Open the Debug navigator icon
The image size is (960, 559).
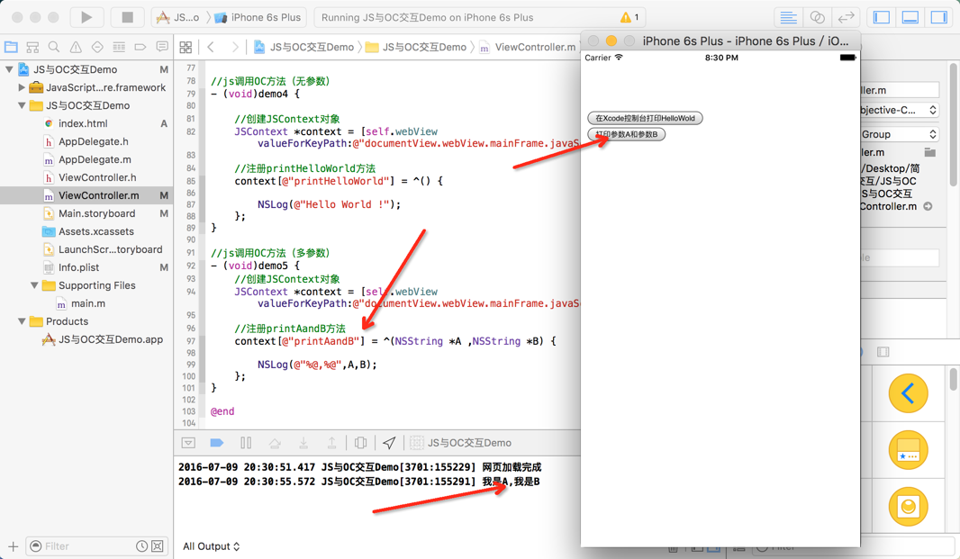pos(119,47)
